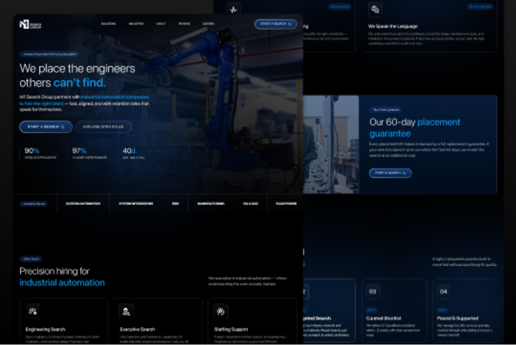
Task: Click the pill badge above 'Precision hiring for'
Action: (31, 259)
